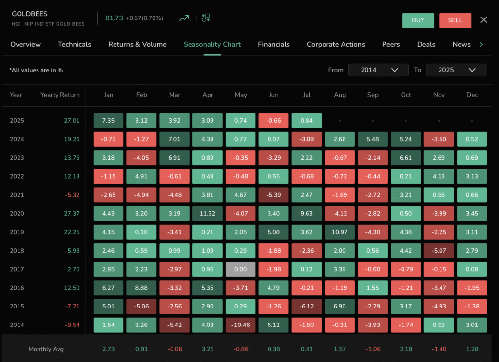Close the GOLDBEES detail panel
499x362 pixels.
click(x=483, y=20)
